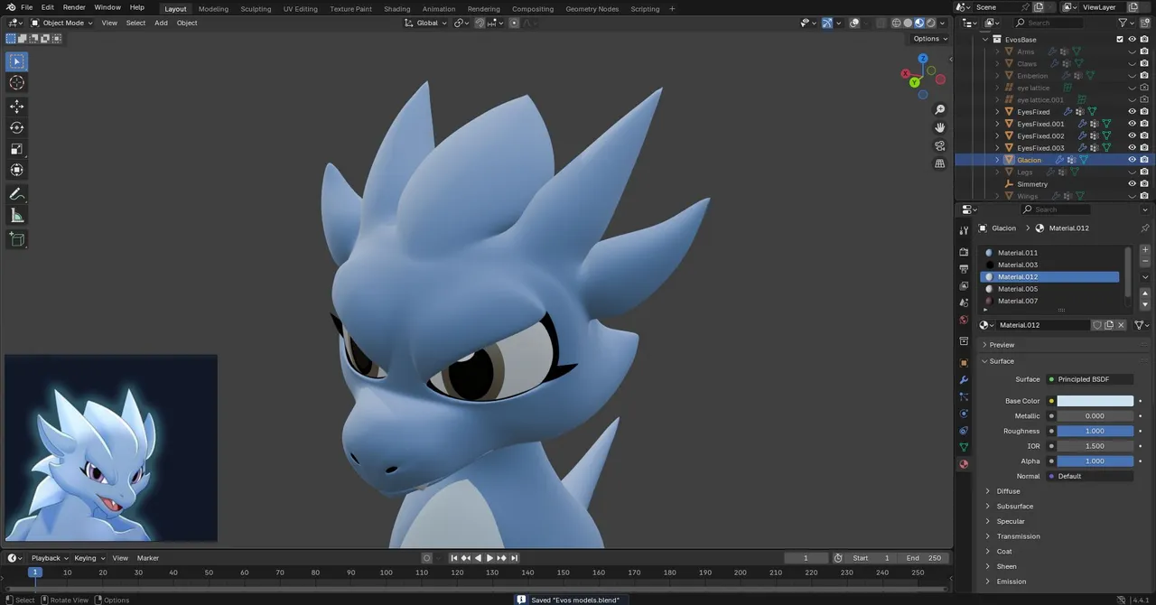Open the Edit menu

(x=48, y=7)
